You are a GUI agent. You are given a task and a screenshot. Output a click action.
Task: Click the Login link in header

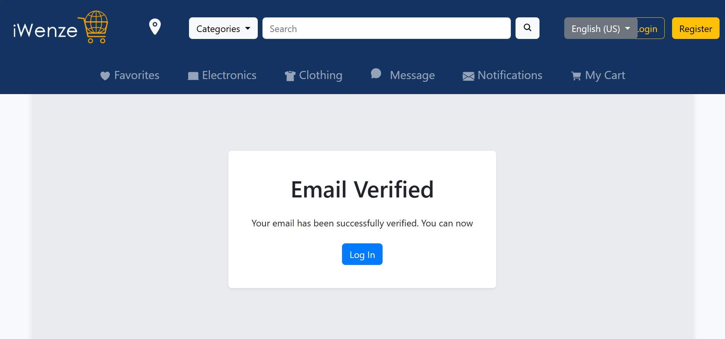651,28
